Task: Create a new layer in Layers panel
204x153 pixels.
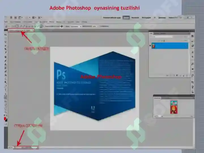Action: click(x=183, y=75)
